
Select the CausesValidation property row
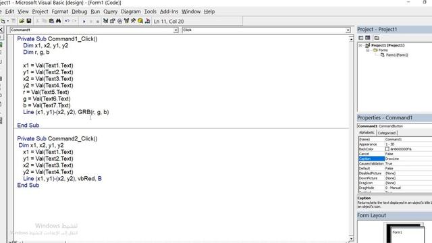395,163
